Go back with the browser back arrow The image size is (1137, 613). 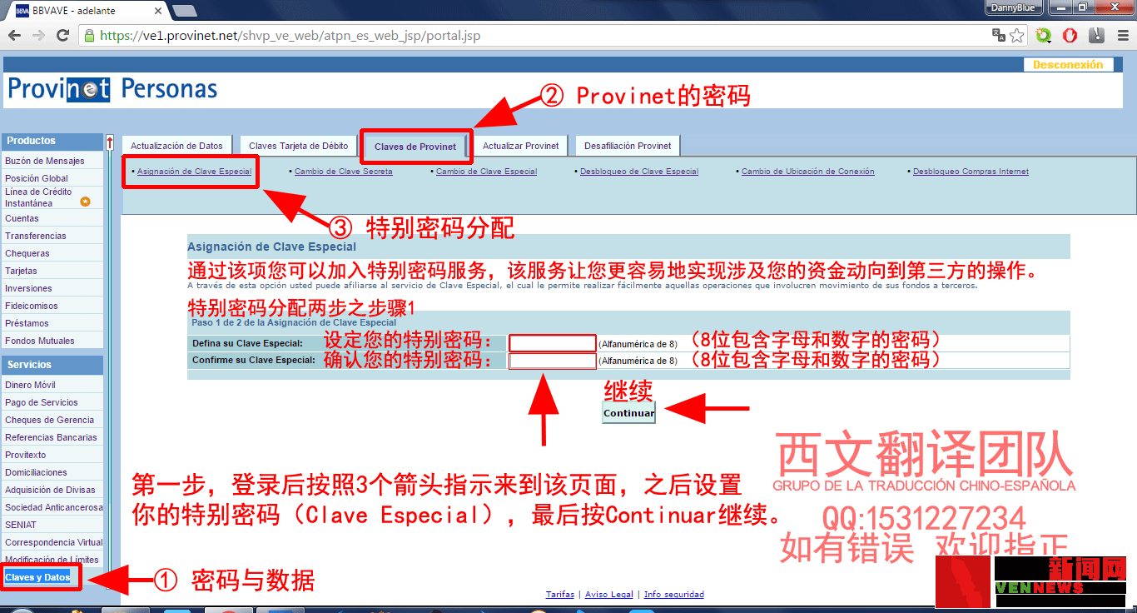[x=14, y=36]
